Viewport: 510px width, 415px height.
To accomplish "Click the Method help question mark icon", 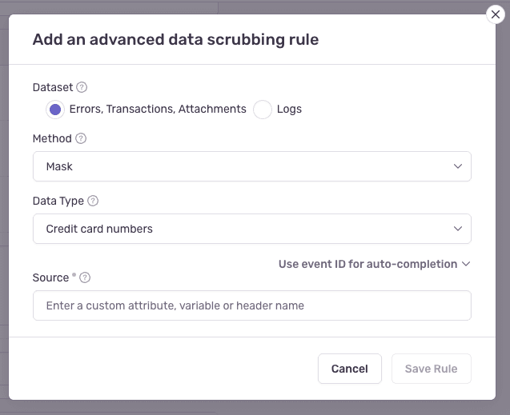I will coord(81,138).
